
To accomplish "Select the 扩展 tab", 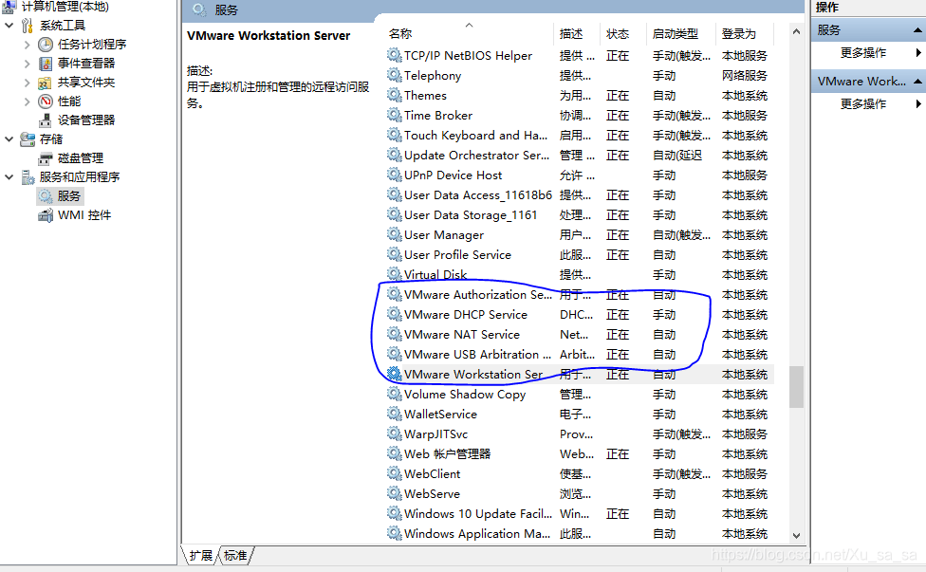I will pyautogui.click(x=201, y=556).
